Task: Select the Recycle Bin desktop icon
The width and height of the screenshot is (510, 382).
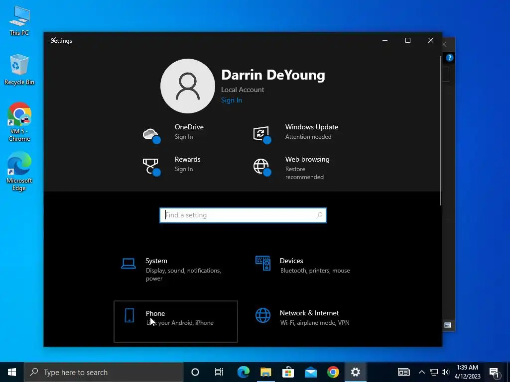Action: pyautogui.click(x=19, y=70)
